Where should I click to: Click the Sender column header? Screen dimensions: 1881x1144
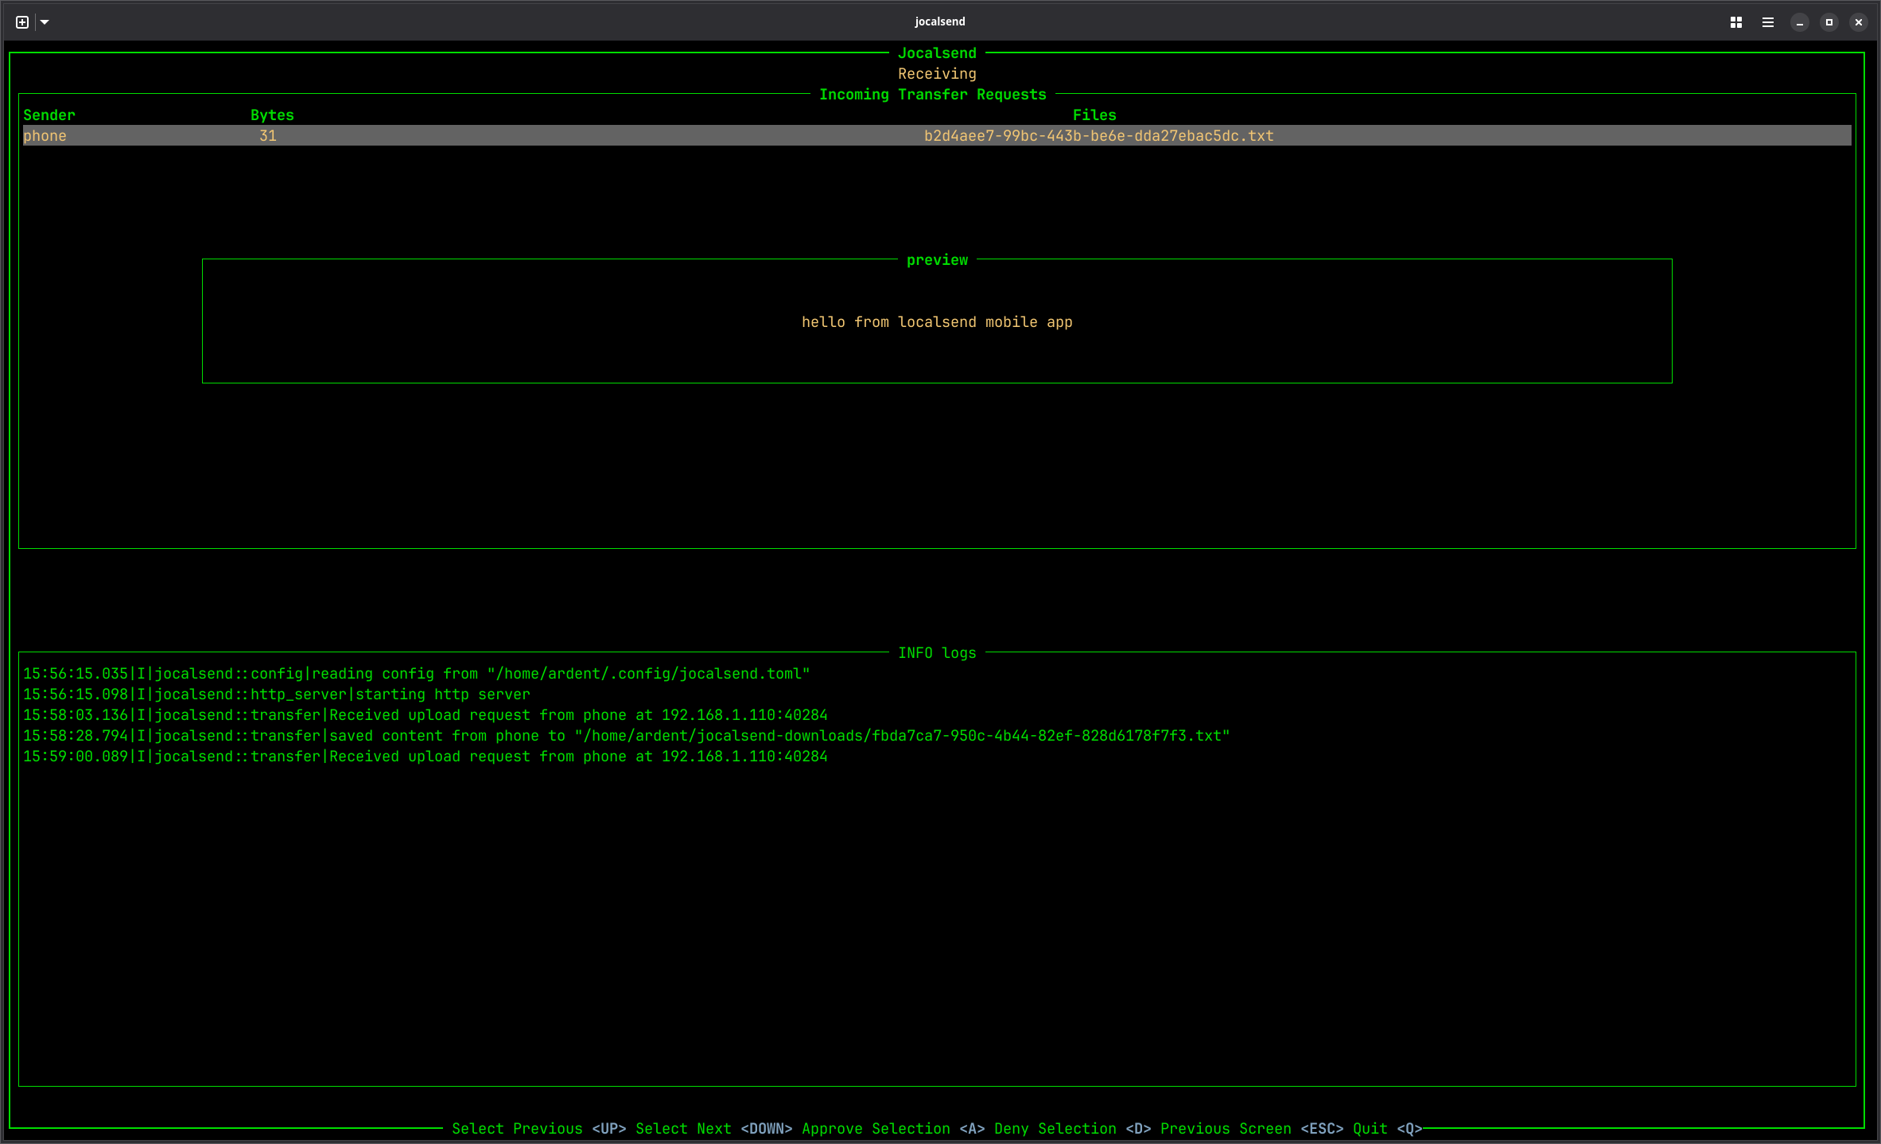[49, 115]
